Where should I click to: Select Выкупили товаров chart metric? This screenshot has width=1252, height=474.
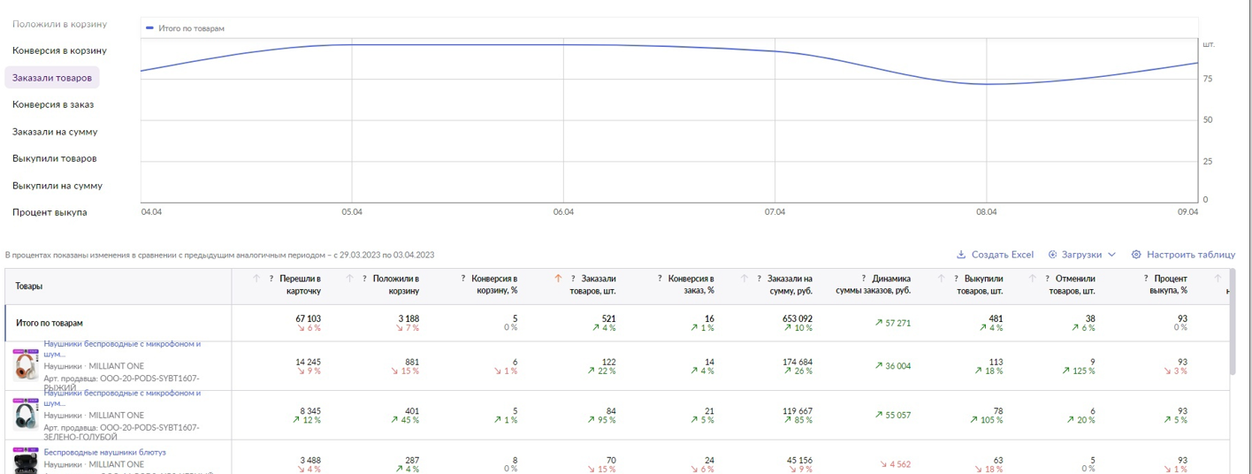click(55, 158)
